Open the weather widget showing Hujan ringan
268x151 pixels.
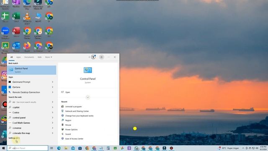tap(229, 148)
